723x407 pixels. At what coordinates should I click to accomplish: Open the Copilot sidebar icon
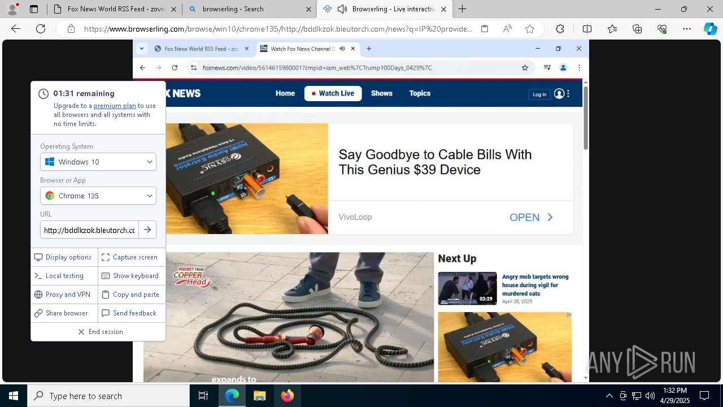(711, 29)
